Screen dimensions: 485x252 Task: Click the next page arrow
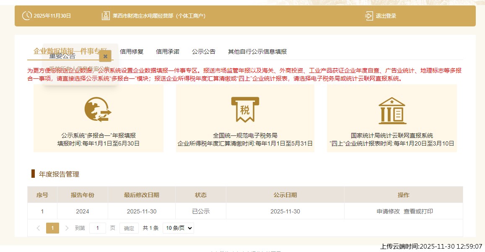coord(67,228)
